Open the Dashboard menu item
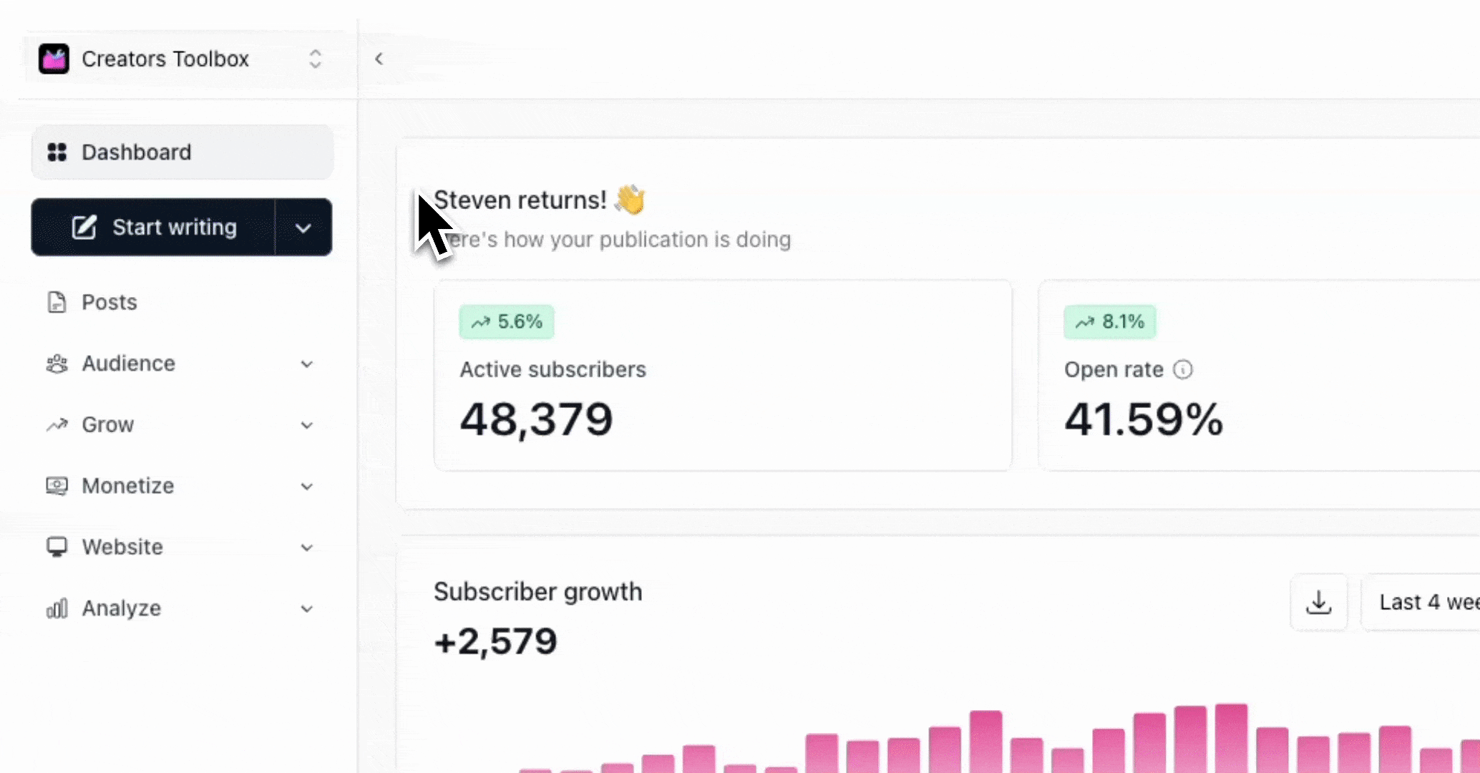The height and width of the screenshot is (773, 1480). click(182, 152)
